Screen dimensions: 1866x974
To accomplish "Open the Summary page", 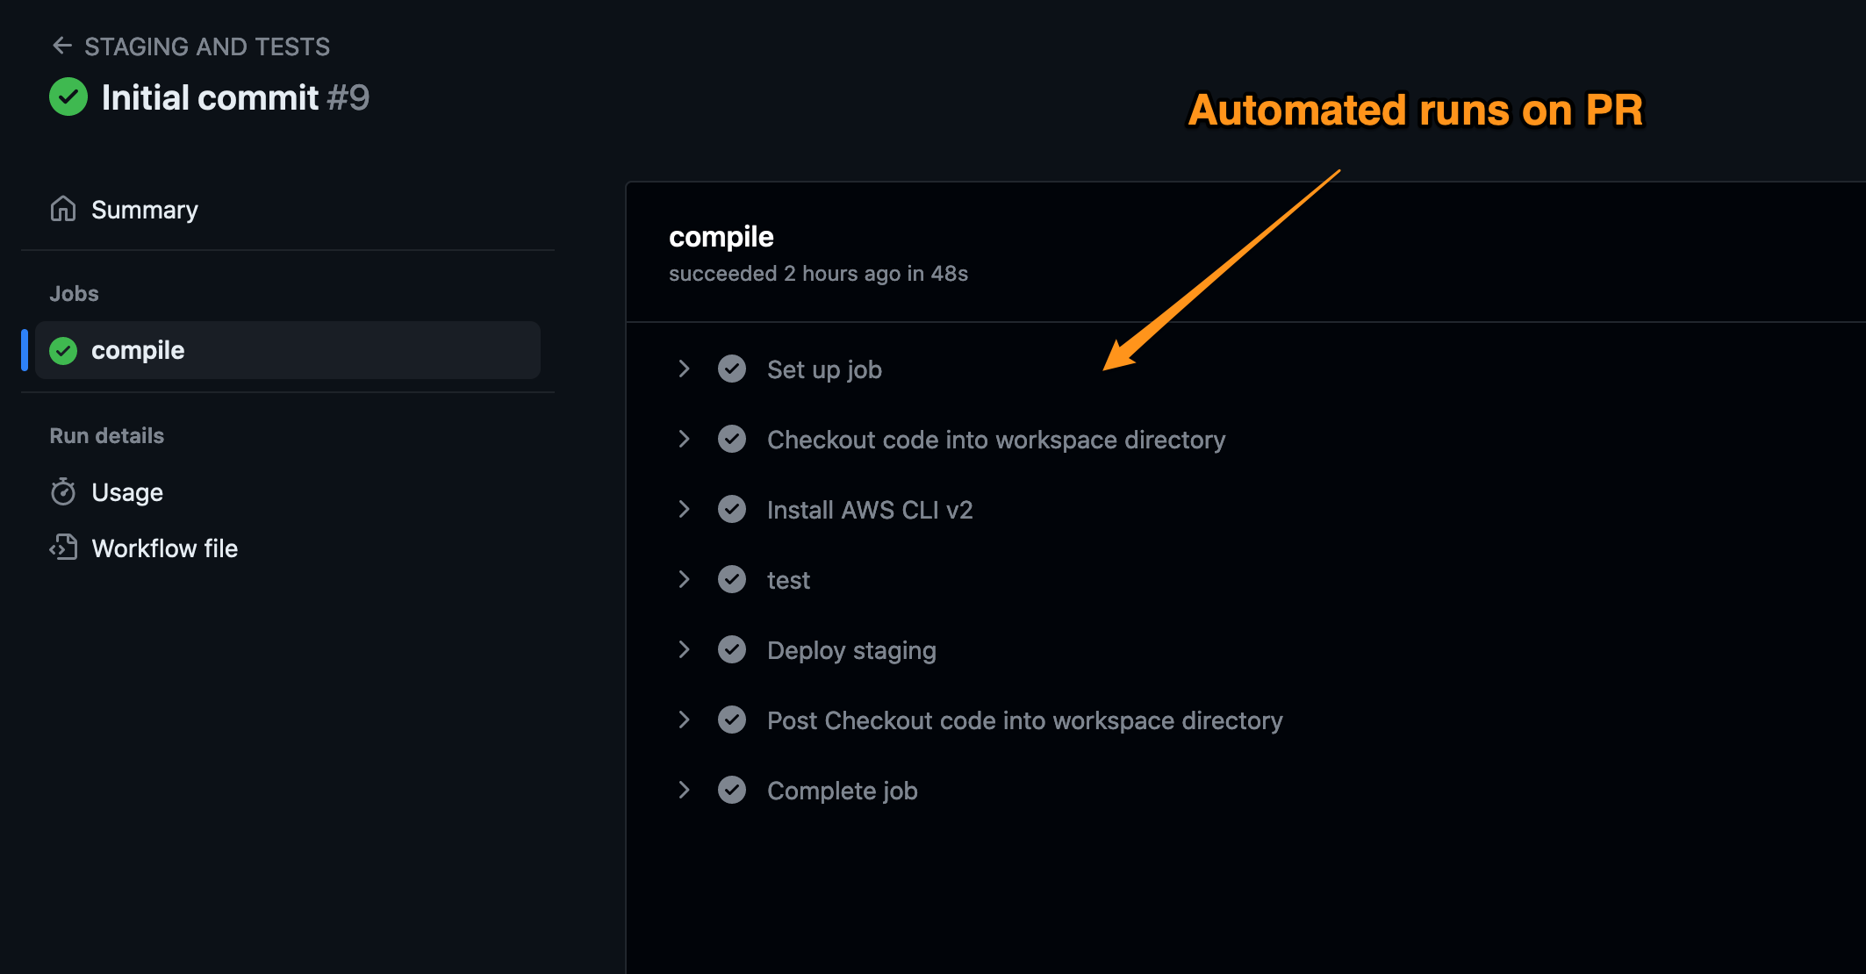I will [145, 210].
